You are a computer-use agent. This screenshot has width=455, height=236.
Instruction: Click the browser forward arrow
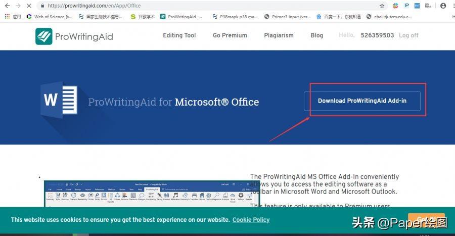coord(18,6)
